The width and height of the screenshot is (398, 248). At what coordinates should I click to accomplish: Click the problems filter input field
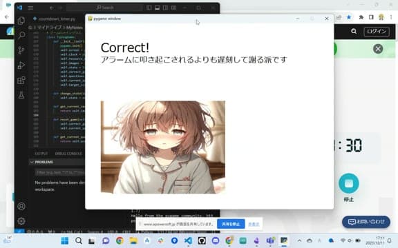60,172
